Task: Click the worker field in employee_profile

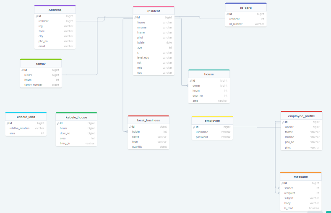Action: click(x=302, y=127)
